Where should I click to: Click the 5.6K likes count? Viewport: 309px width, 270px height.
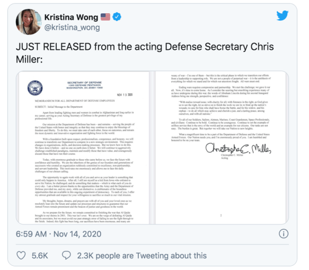[40, 256]
